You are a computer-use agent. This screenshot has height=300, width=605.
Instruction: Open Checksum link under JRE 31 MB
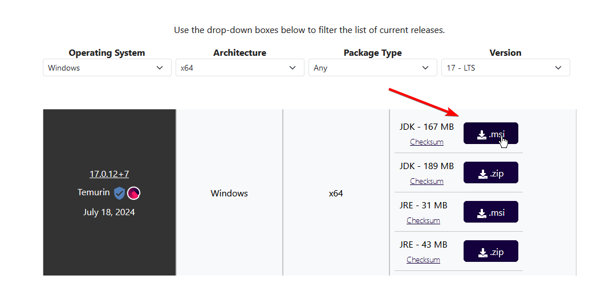point(423,220)
